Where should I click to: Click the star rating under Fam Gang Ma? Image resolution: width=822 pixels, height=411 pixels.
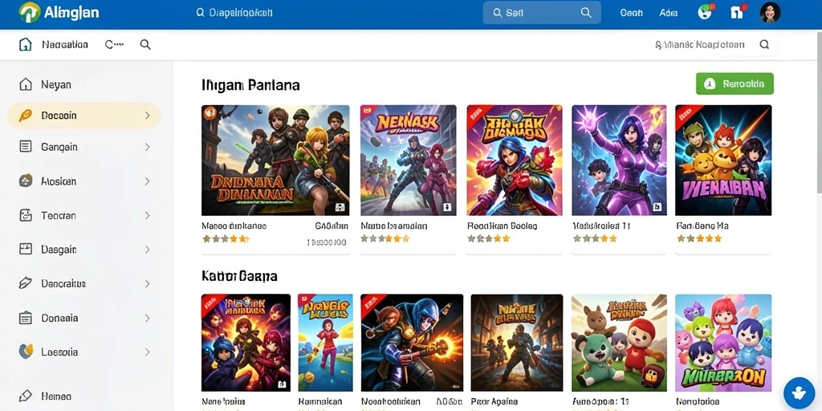699,238
